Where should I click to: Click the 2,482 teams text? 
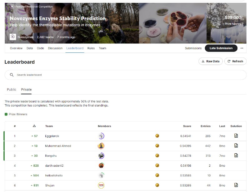pyautogui.click(x=45, y=37)
